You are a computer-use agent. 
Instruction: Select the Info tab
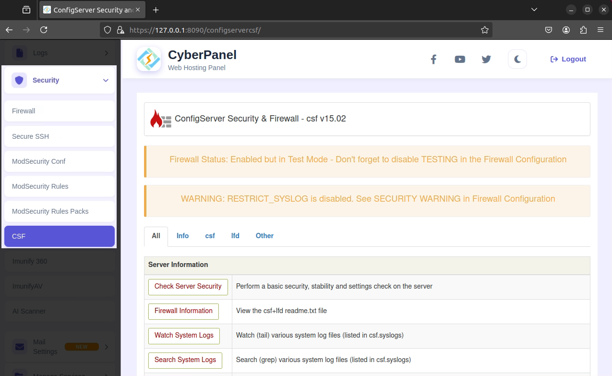pos(182,236)
